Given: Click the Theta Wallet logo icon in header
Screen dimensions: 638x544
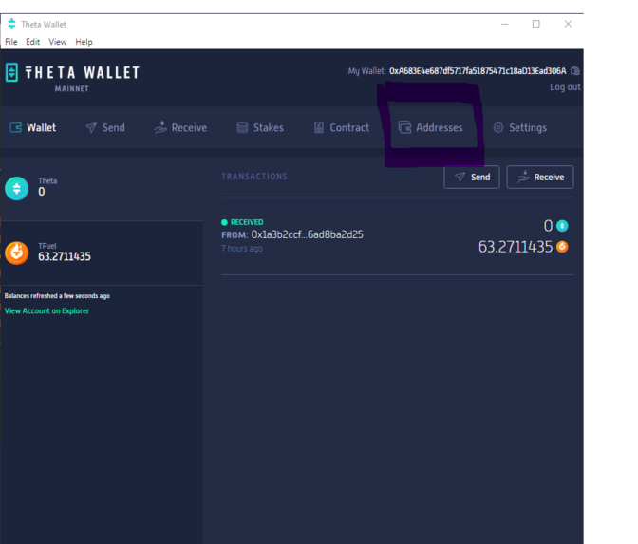Looking at the screenshot, I should [x=11, y=72].
